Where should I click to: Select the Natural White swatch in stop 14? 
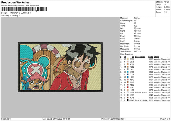click(127, 92)
